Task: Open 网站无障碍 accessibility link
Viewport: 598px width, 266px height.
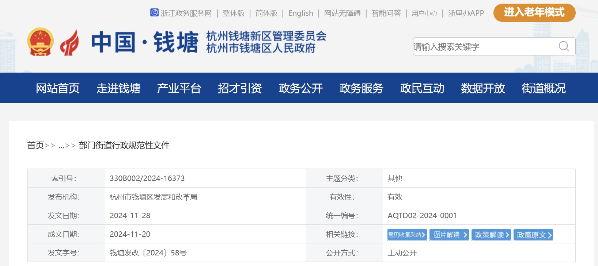Action: point(342,13)
